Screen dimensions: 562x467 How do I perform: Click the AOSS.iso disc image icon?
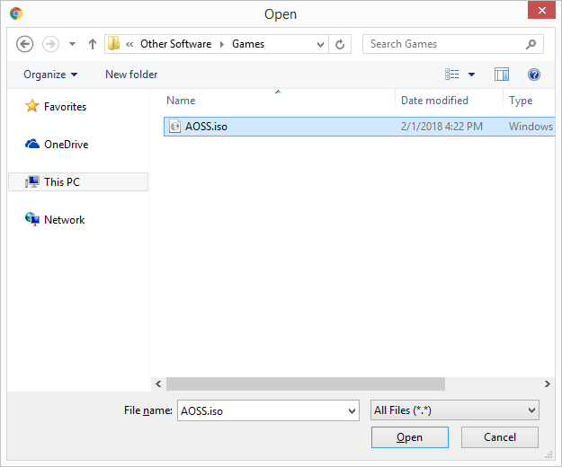click(174, 126)
